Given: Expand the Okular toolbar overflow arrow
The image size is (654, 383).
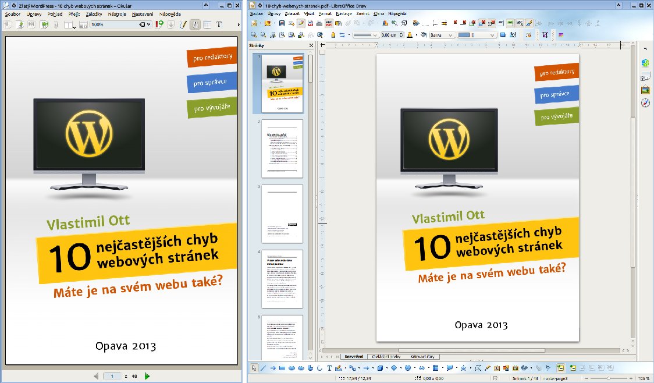Looking at the screenshot, I should click(x=238, y=24).
